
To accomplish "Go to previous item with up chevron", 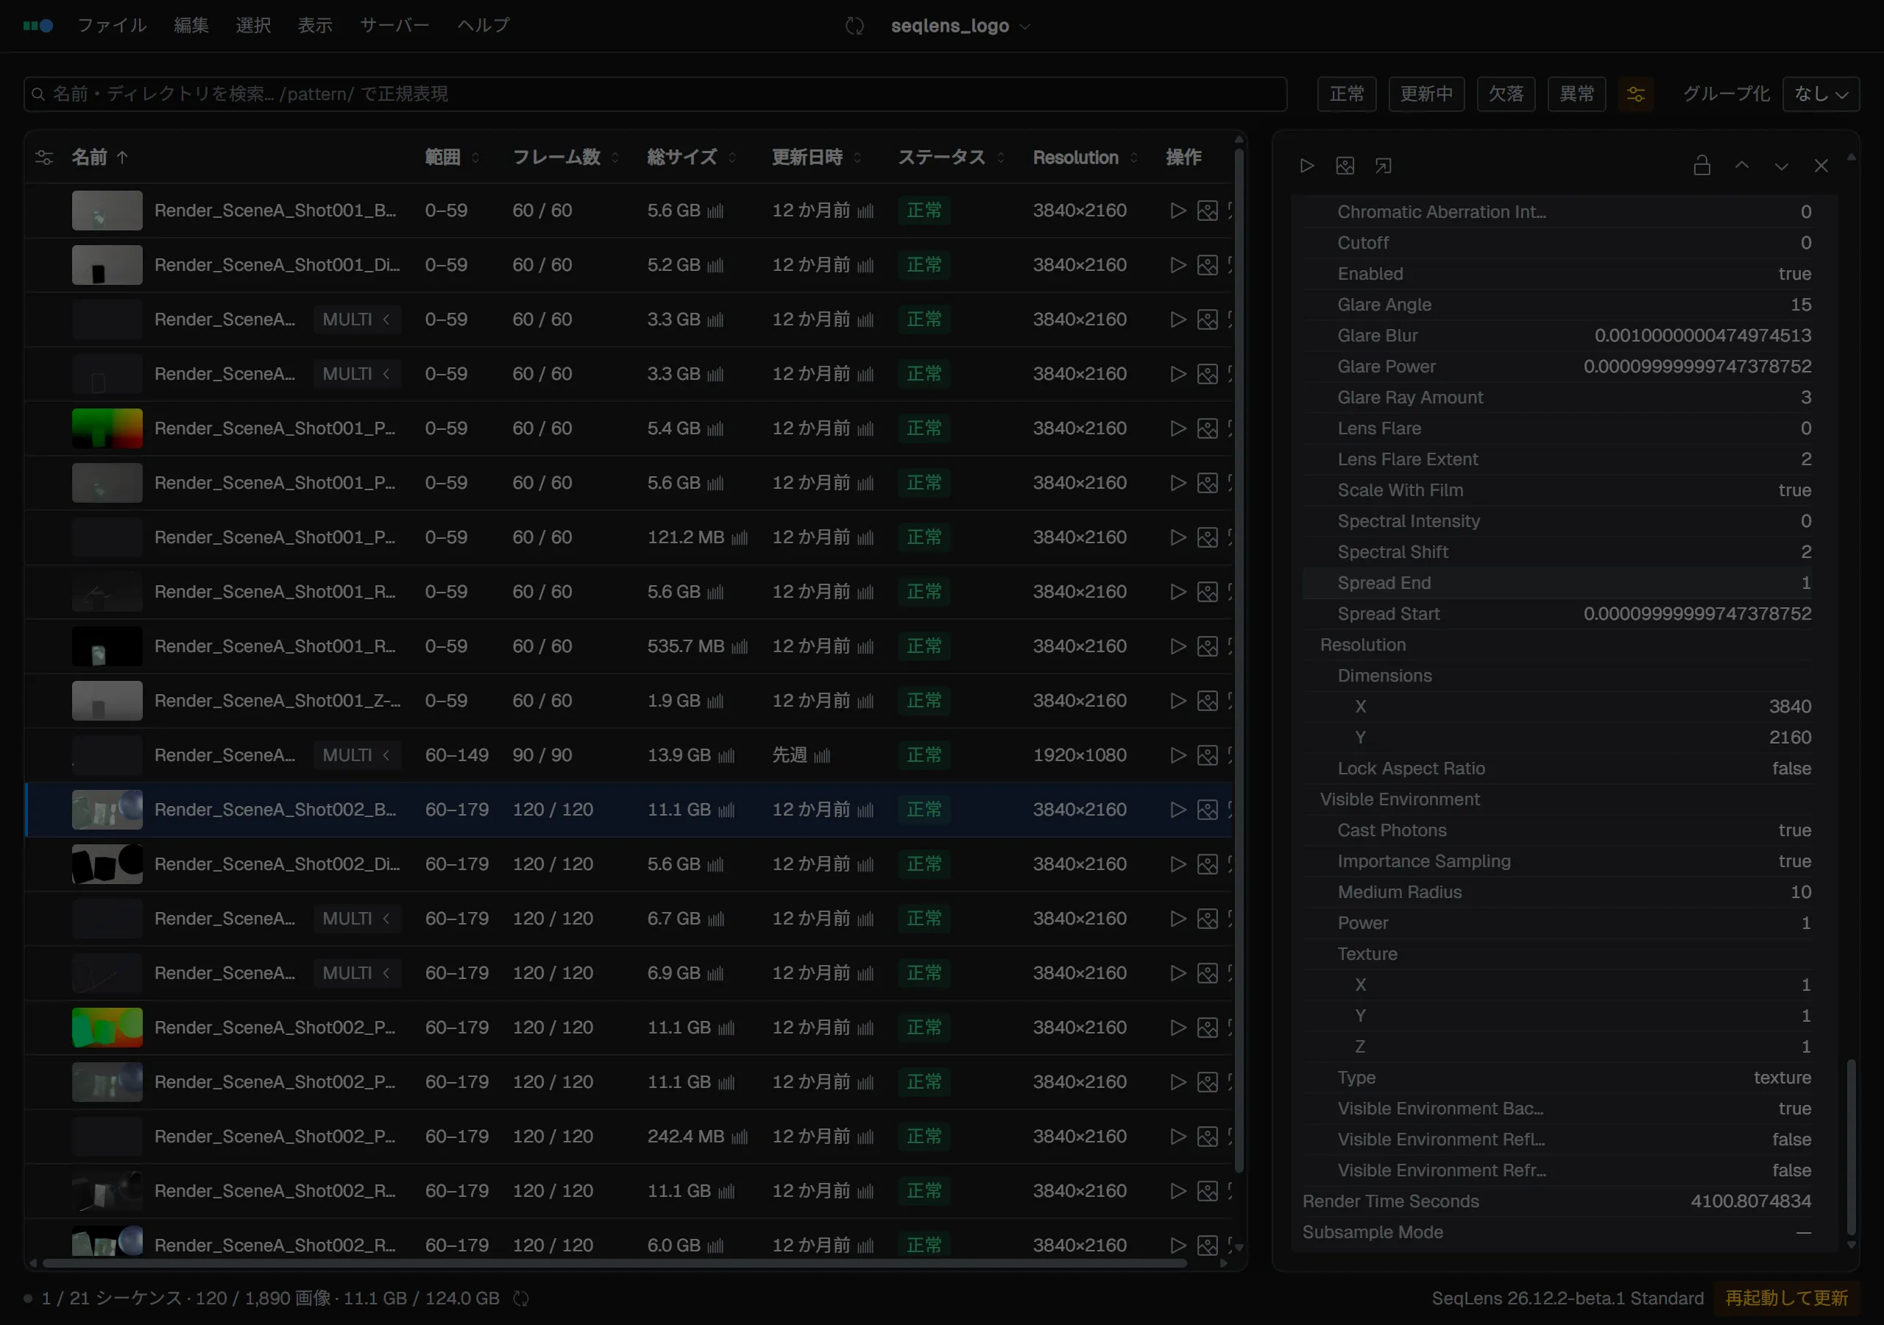I will tap(1741, 166).
